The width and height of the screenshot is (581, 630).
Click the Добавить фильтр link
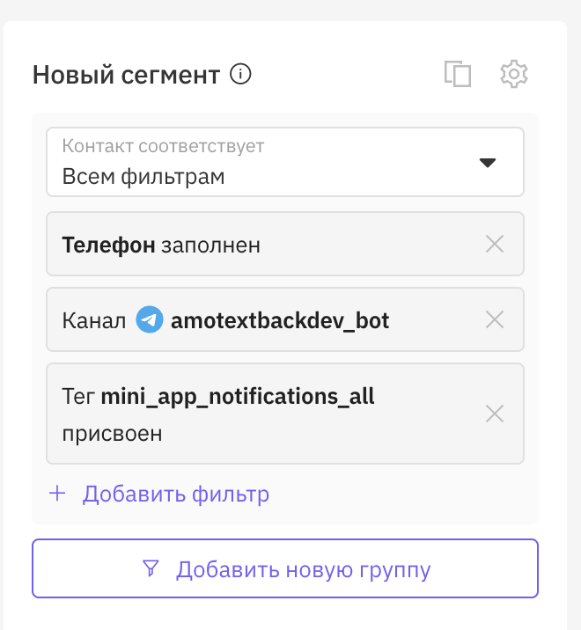[176, 494]
